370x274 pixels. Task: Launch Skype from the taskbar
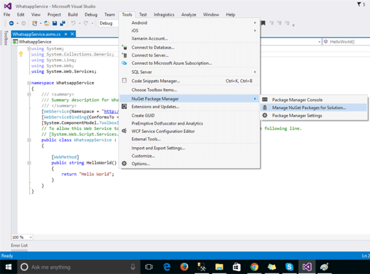[289, 267]
